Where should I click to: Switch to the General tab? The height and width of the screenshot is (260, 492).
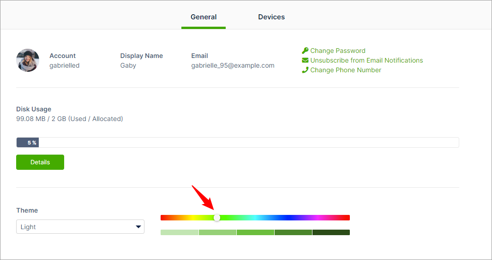(x=204, y=17)
